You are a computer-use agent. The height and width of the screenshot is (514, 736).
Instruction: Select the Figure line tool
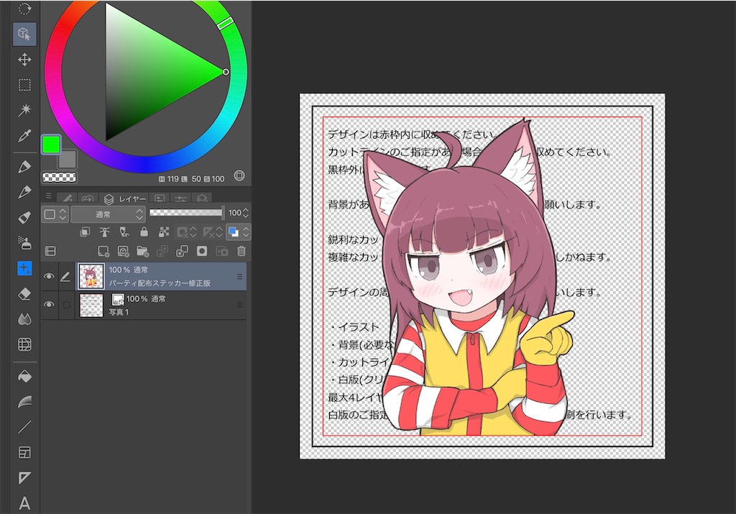[24, 427]
